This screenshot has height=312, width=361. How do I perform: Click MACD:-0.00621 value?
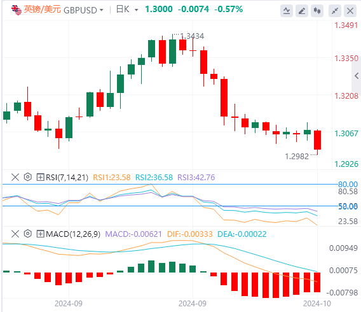133,234
